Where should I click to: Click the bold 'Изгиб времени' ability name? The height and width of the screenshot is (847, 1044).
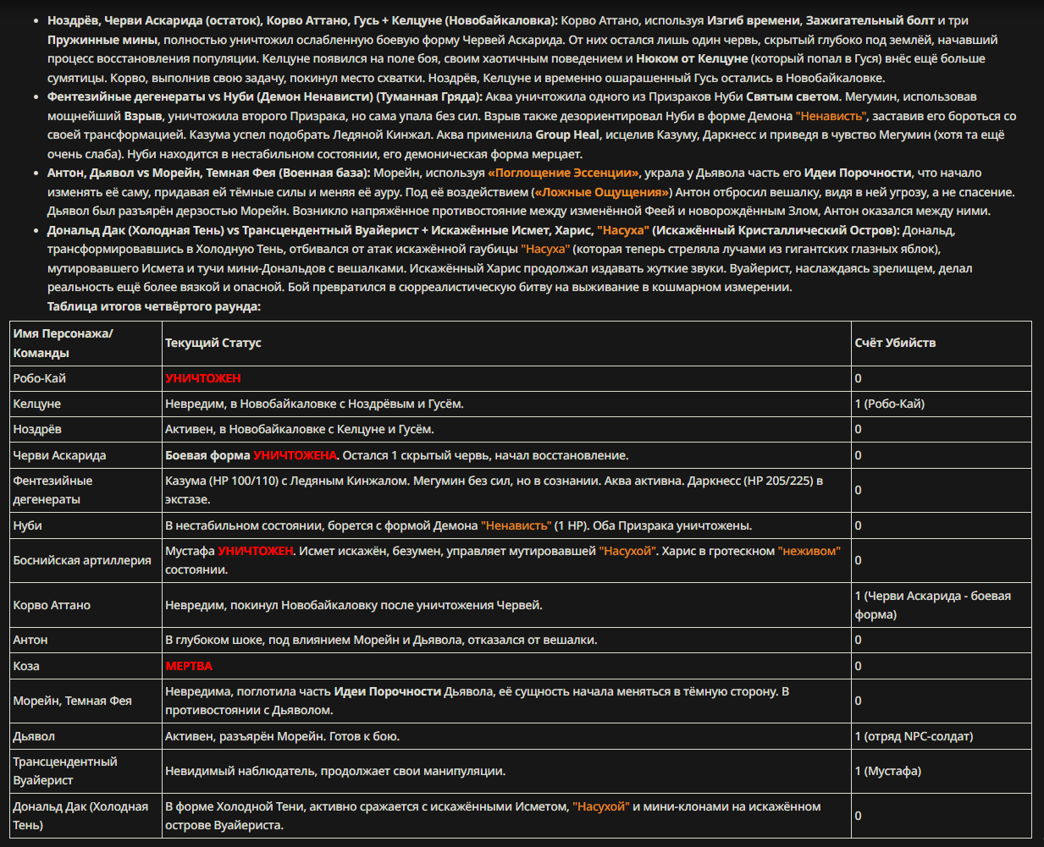point(755,20)
